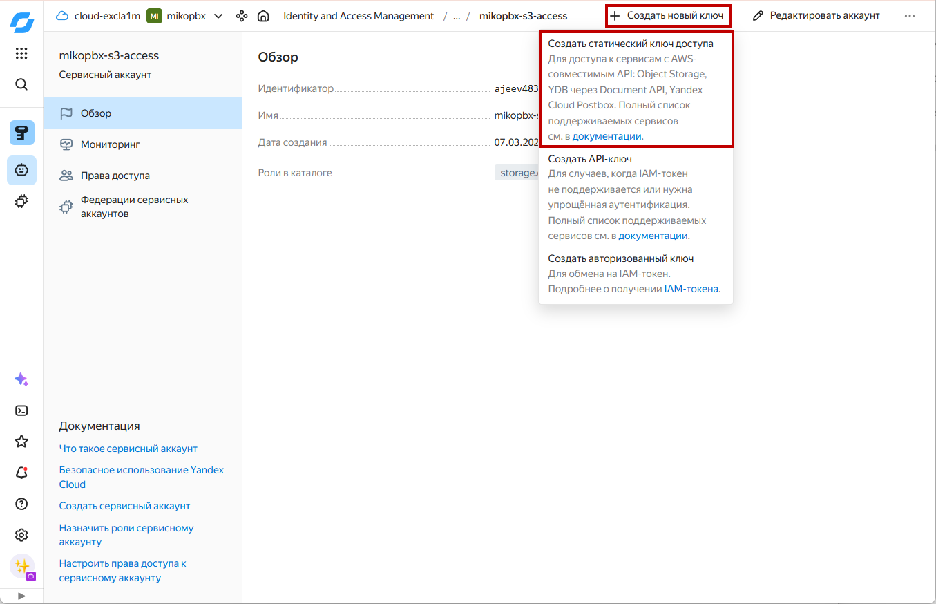Click the home icon in breadcrumbs
Viewport: 936px width, 604px height.
(x=263, y=16)
